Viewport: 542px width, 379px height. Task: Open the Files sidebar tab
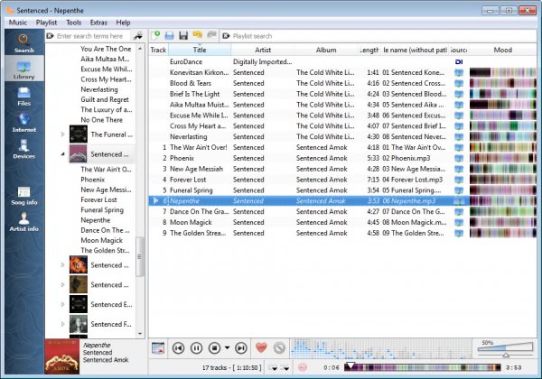pos(24,96)
